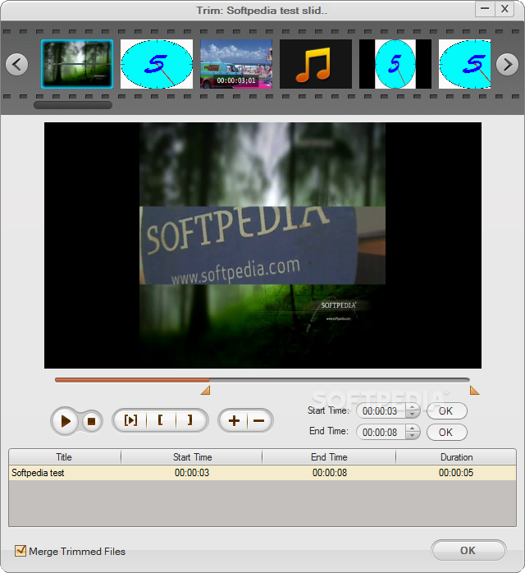The height and width of the screenshot is (573, 525).
Task: Click the filmstrip horizontal scrollbar
Action: 73,105
